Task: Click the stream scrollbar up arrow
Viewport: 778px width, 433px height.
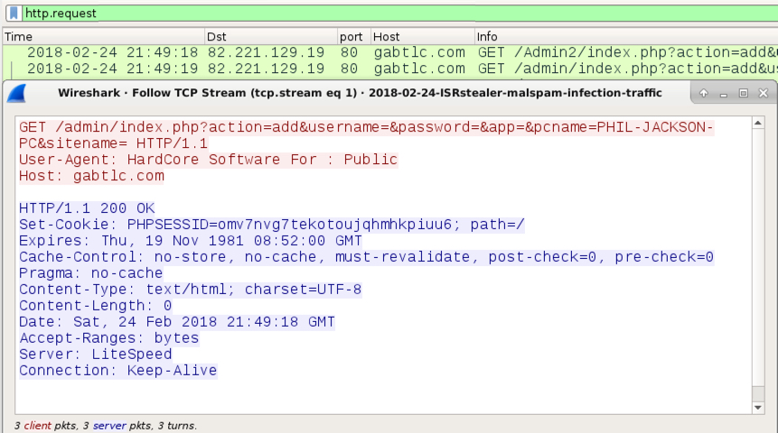Action: pyautogui.click(x=757, y=123)
